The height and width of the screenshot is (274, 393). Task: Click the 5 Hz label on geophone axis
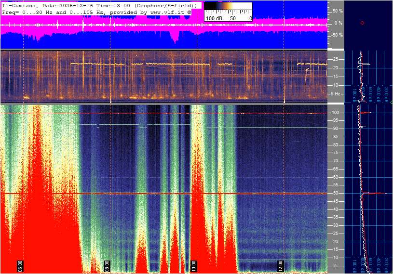(336, 94)
